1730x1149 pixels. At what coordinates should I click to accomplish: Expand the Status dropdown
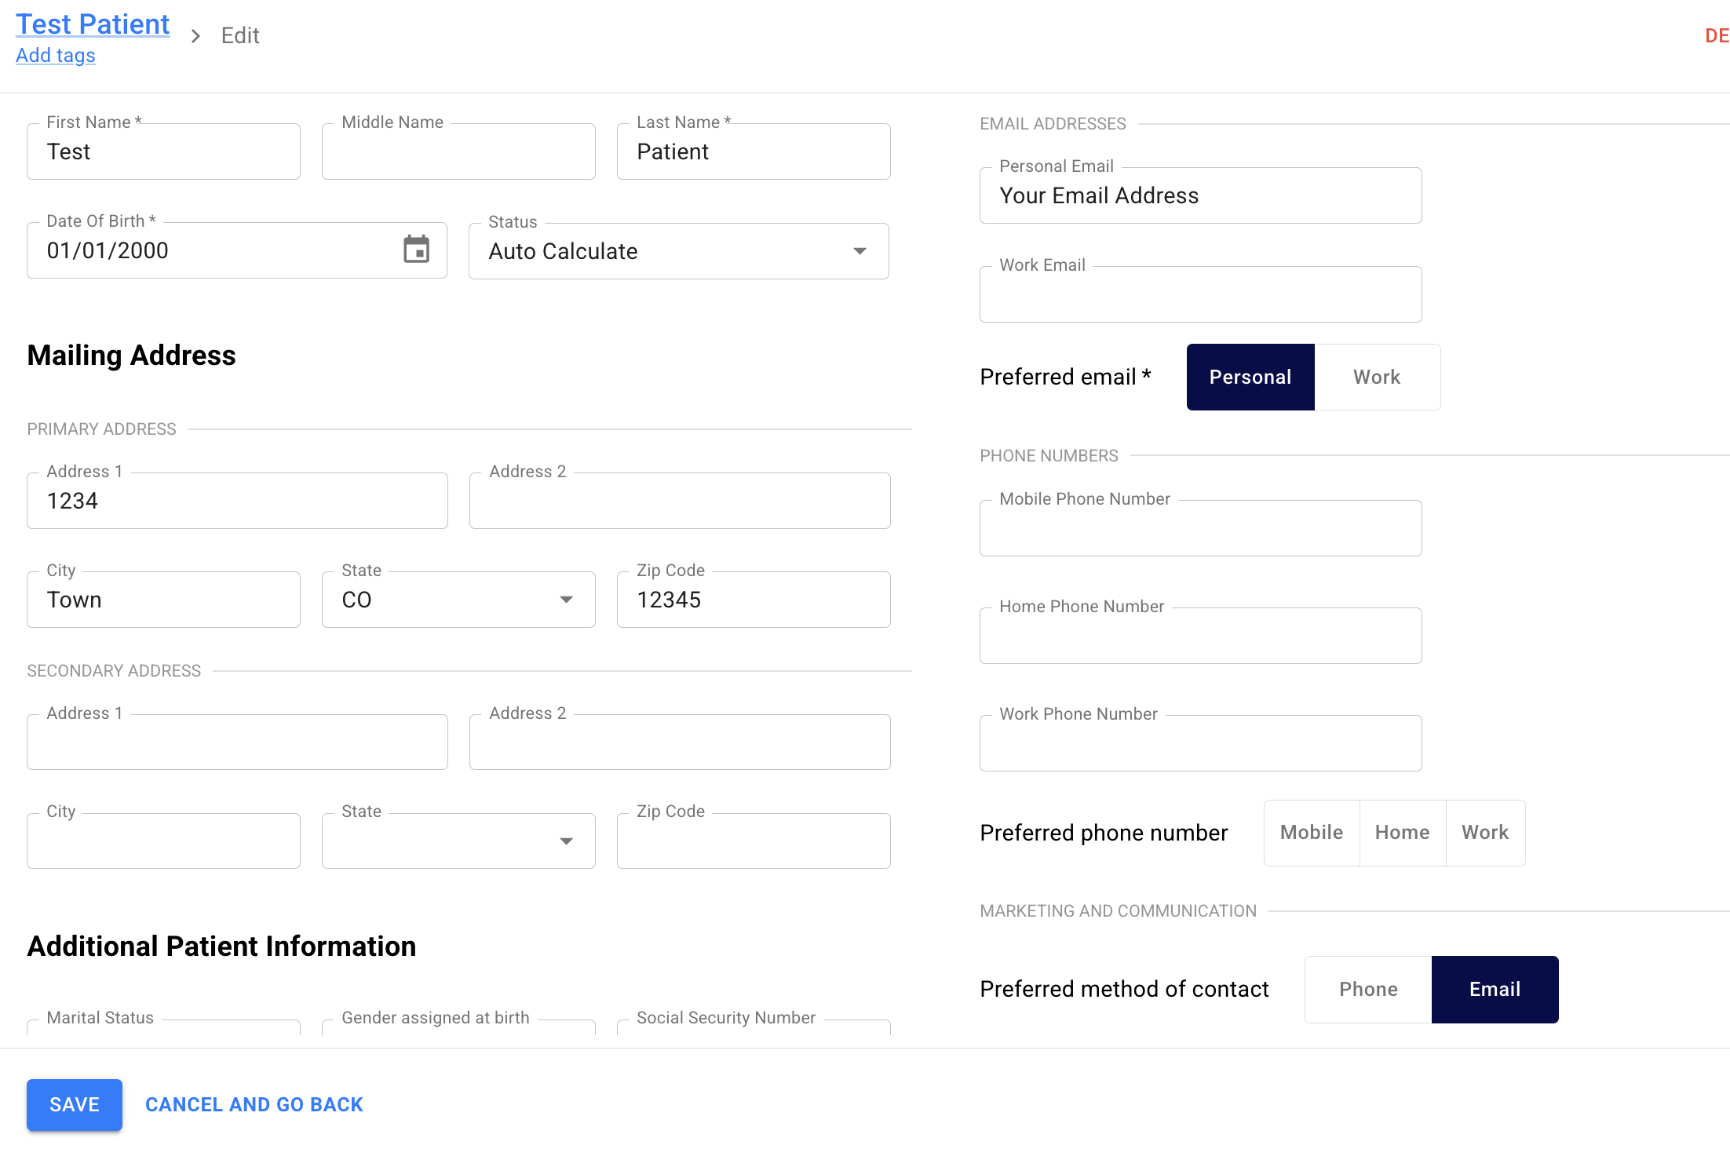[860, 251]
